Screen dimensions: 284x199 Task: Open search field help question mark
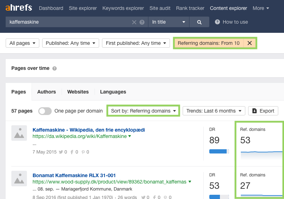pos(142,22)
